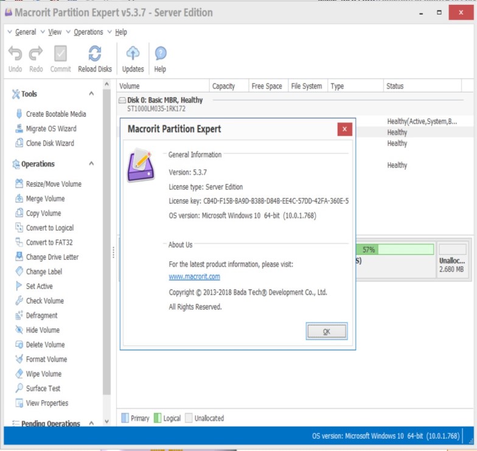The image size is (477, 451).
Task: Sort by the Status column header
Action: point(422,86)
